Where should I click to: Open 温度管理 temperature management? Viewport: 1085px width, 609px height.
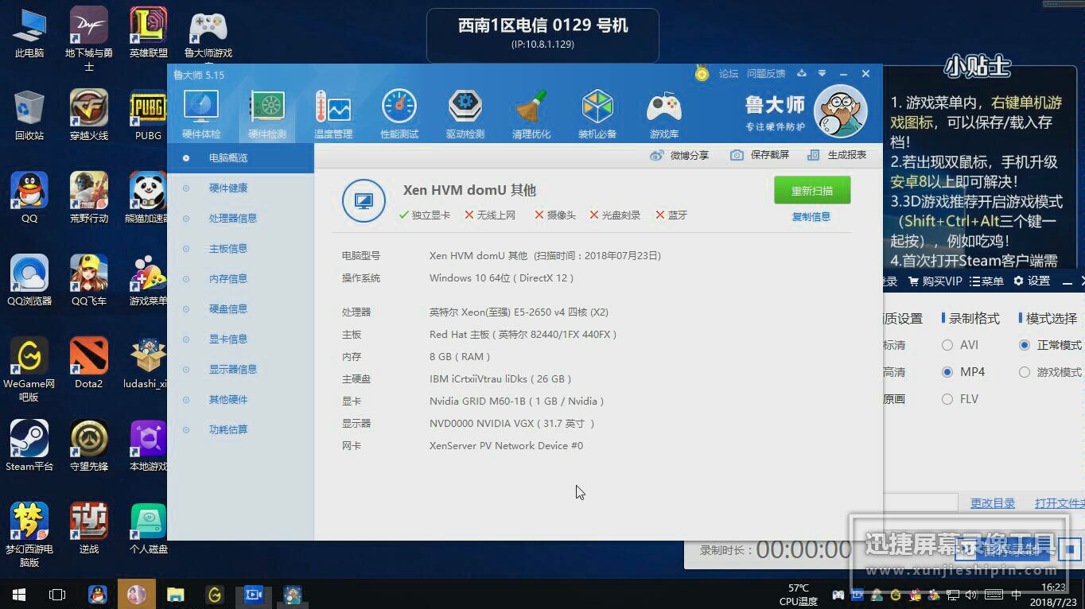coord(332,114)
